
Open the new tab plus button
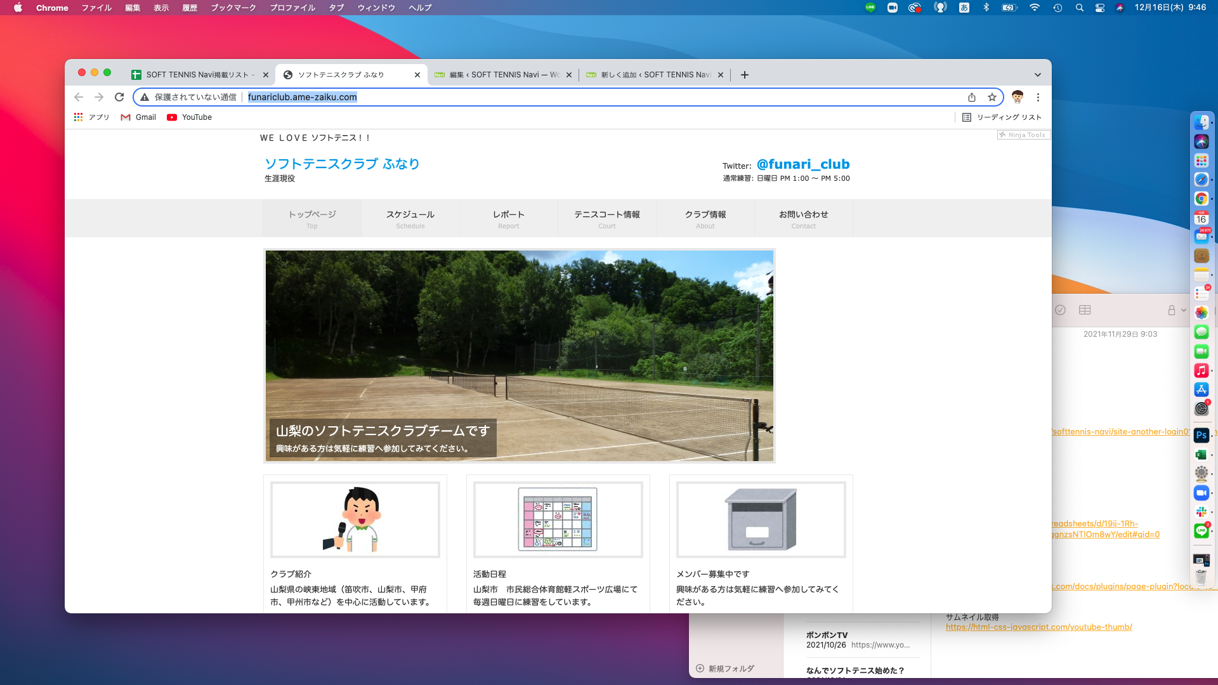(745, 75)
